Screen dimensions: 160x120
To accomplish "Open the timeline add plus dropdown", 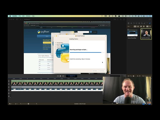I will tap(16, 104).
